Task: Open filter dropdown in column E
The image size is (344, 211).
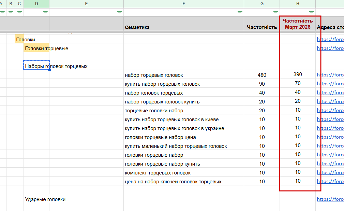Action: click(120, 13)
